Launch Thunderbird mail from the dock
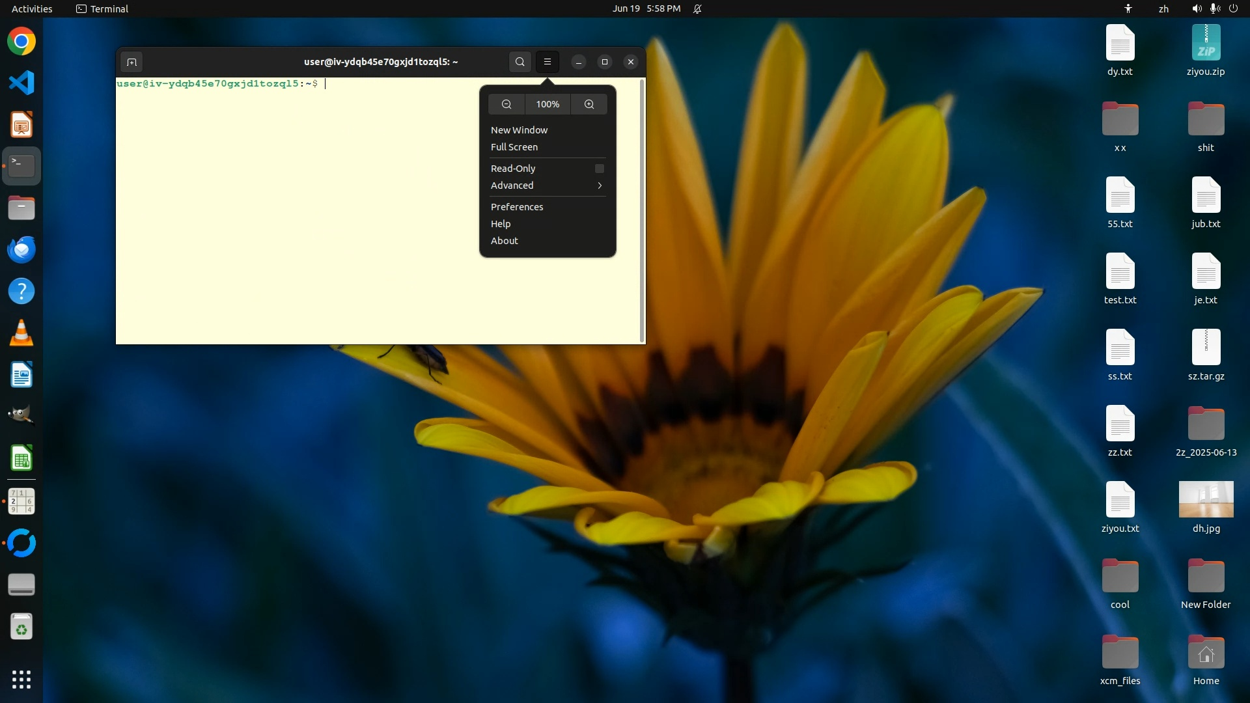1250x703 pixels. (x=21, y=250)
